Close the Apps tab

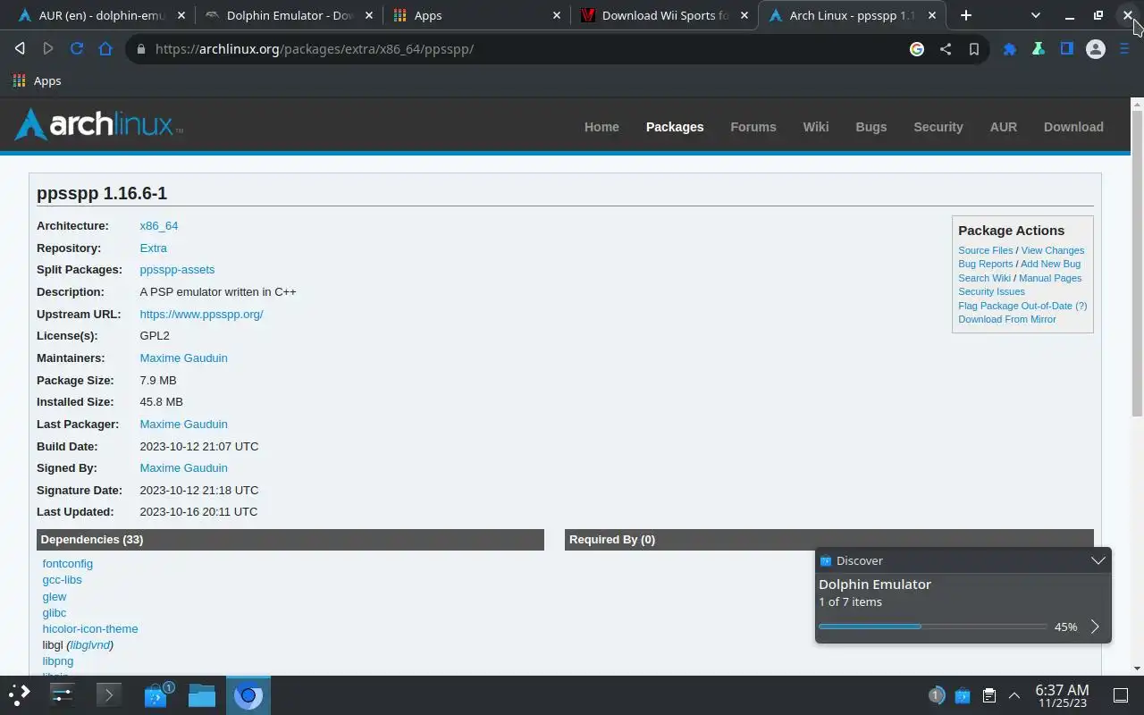(x=557, y=15)
